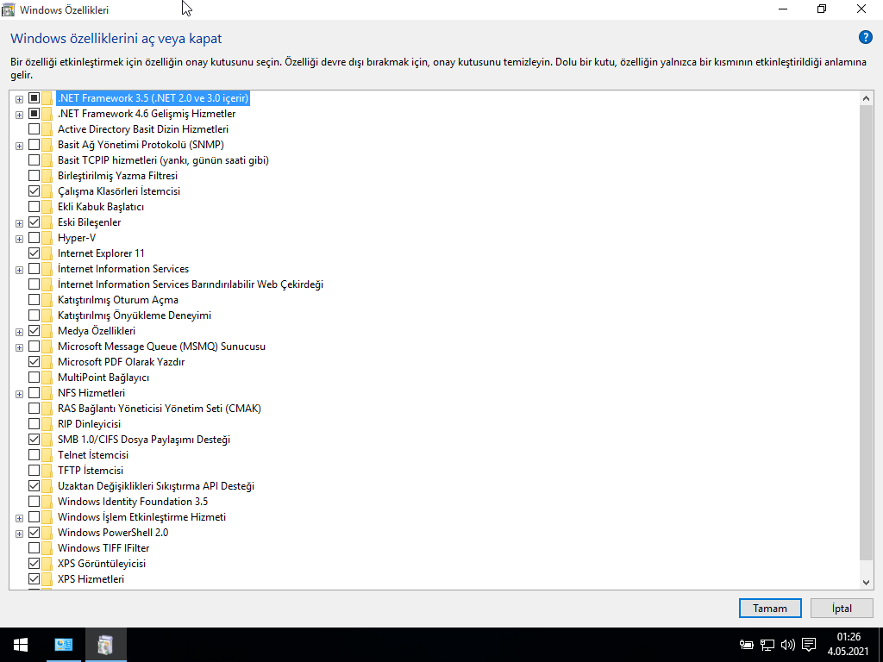Click the network tray icon
883x662 pixels.
pos(767,645)
